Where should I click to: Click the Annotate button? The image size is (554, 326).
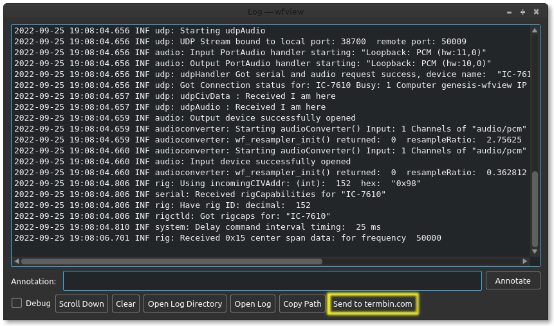pyautogui.click(x=513, y=281)
